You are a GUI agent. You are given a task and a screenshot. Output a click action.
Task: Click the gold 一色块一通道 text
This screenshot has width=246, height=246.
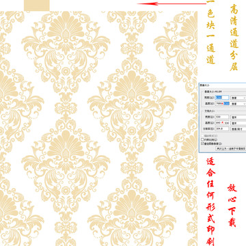[210, 33]
